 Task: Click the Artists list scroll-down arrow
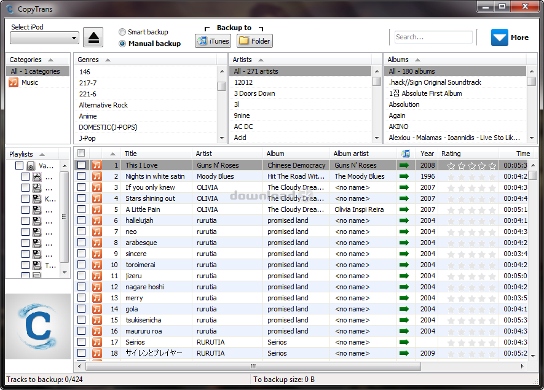point(377,138)
